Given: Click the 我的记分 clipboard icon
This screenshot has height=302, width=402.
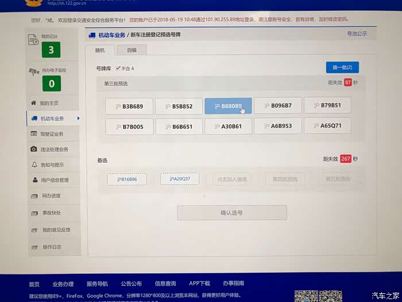Looking at the screenshot, I should point(34,40).
